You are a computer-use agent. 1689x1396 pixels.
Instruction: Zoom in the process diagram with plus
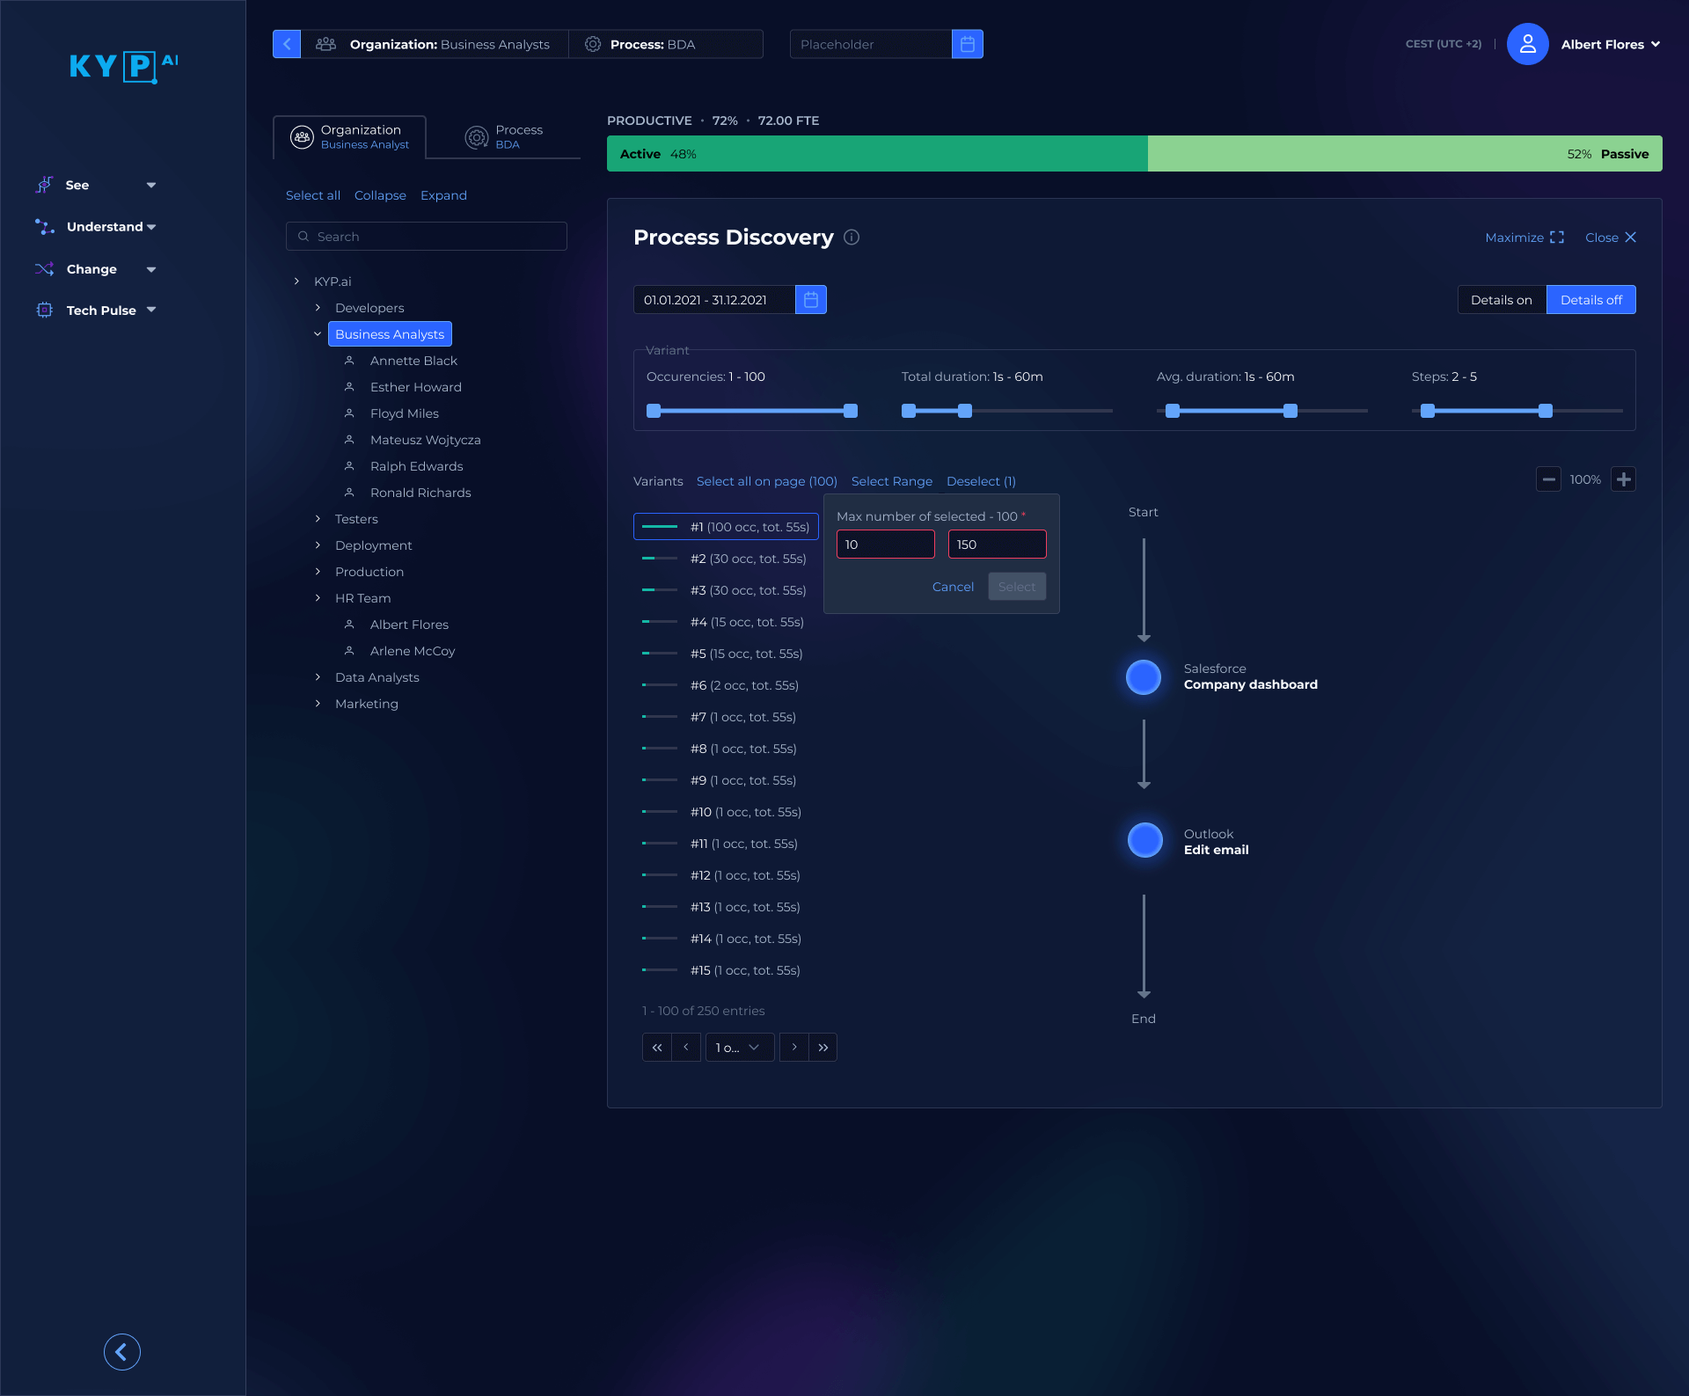(1623, 479)
